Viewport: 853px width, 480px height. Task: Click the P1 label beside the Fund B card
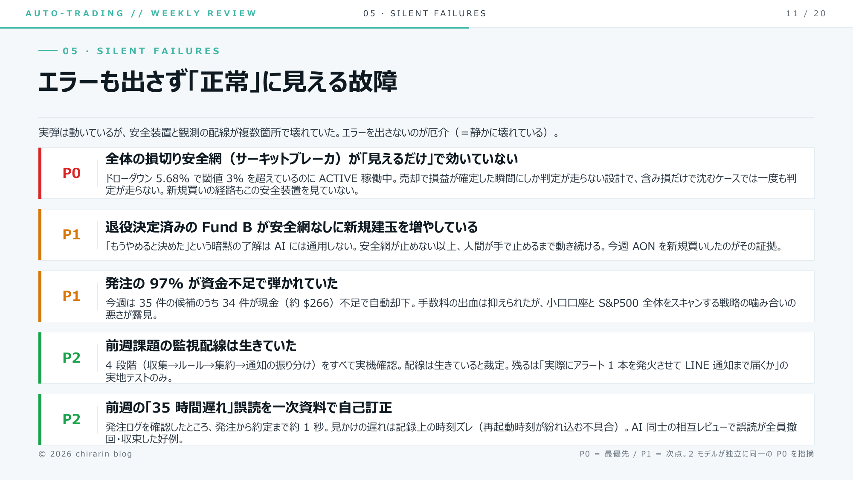[x=72, y=235]
